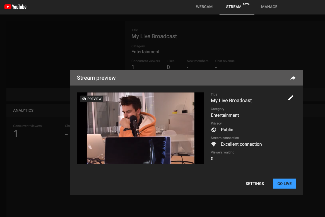Open the Manage tab
This screenshot has height=217, width=325.
269,7
